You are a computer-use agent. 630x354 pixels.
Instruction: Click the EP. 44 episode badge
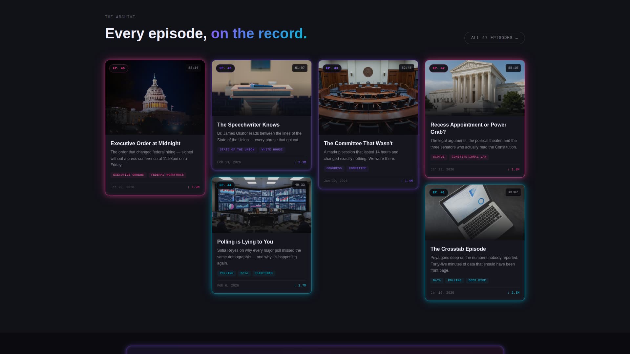point(225,185)
